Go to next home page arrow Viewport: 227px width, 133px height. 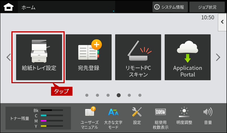click(218, 57)
